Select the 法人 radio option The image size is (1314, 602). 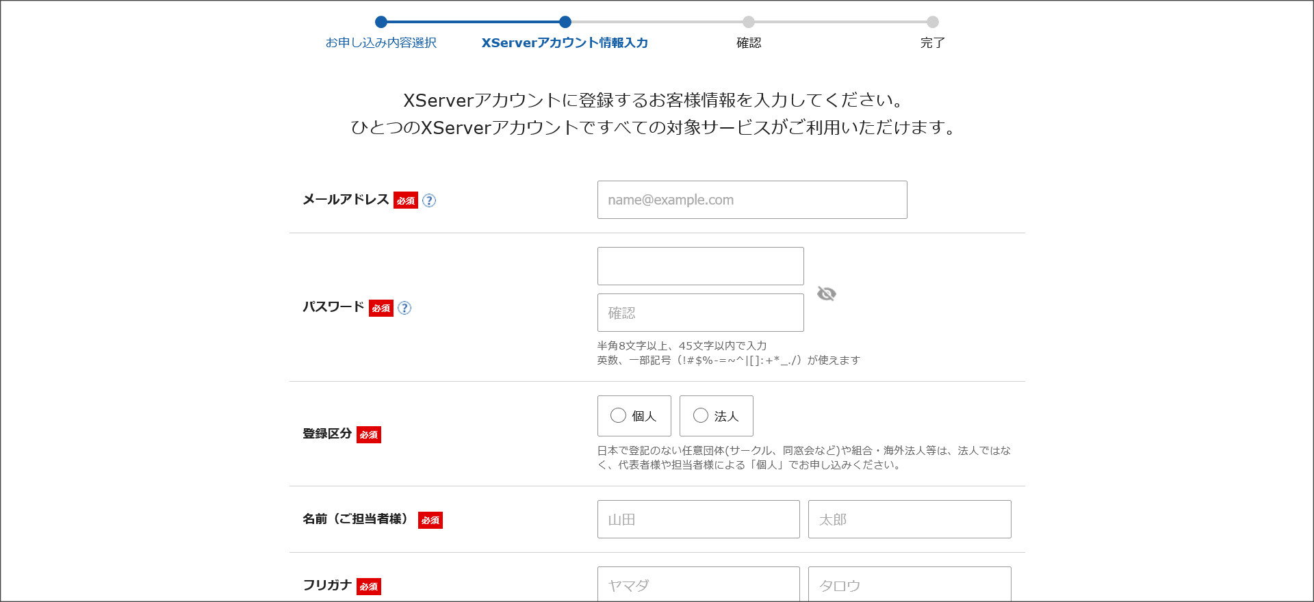tap(717, 416)
